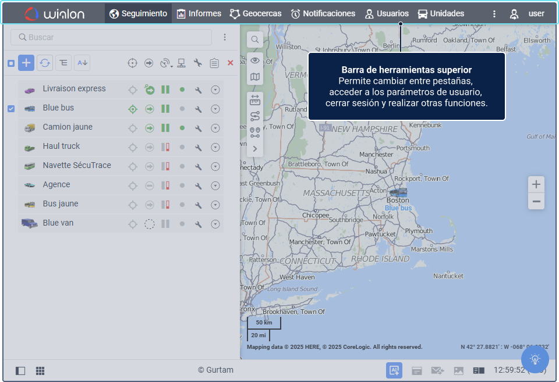Toggle the Blue bus checkbox
The height and width of the screenshot is (382, 559).
point(11,109)
